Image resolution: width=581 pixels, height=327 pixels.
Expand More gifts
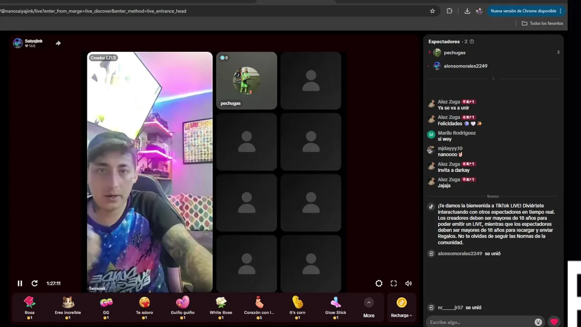[x=369, y=308]
